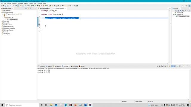
Task: Click the Type here to search box
Action: 22,105
